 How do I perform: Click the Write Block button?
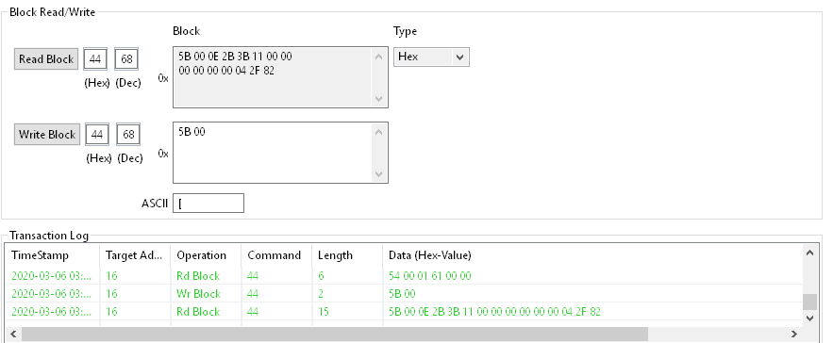coord(47,135)
